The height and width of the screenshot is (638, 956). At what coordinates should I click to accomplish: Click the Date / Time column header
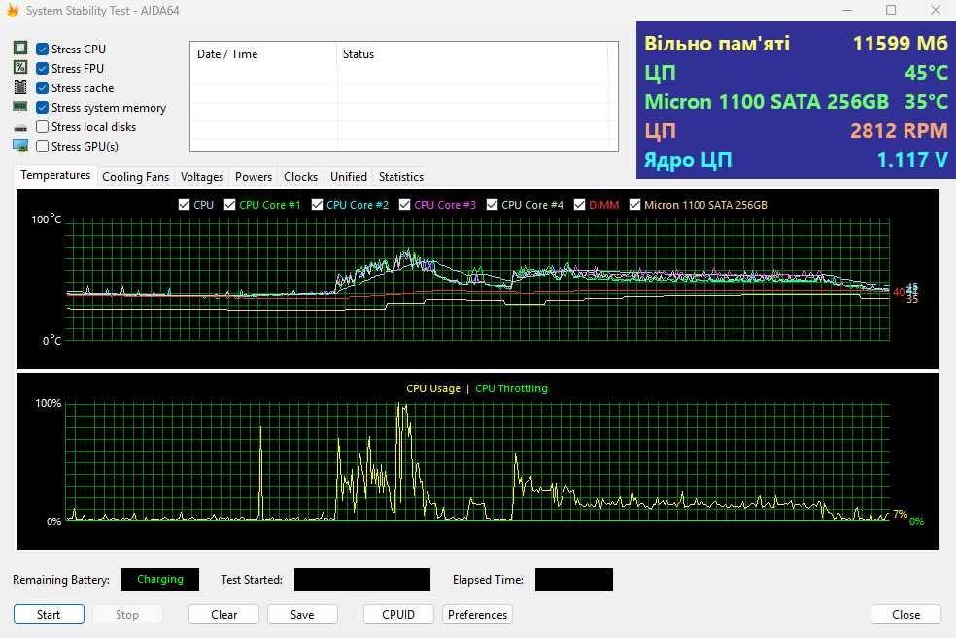click(x=227, y=54)
